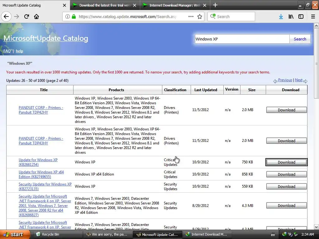This screenshot has height=239, width=319.
Task: Show site information icon in address bar
Action: [x=68, y=16]
